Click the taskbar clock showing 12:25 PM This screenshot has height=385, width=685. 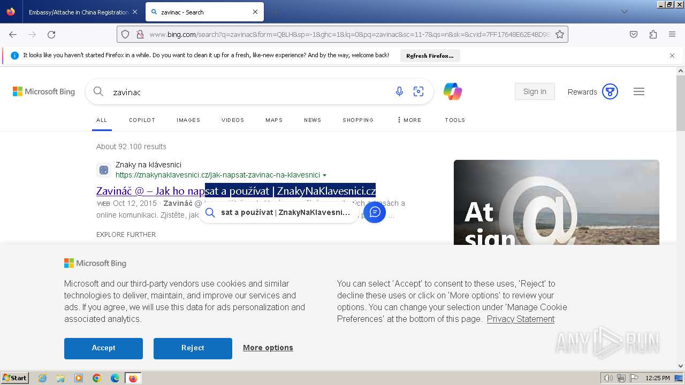click(658, 378)
